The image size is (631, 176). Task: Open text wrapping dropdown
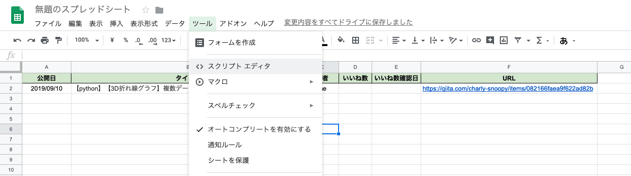click(x=437, y=40)
